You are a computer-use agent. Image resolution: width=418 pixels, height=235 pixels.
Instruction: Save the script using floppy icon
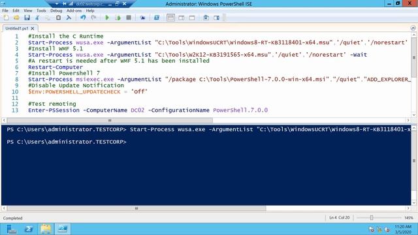(27, 18)
